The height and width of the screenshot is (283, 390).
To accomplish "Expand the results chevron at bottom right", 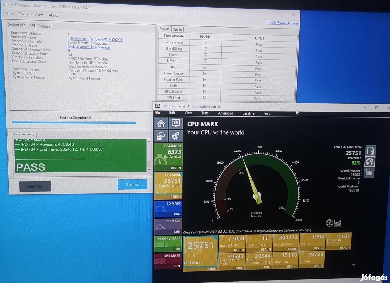I will [x=354, y=265].
